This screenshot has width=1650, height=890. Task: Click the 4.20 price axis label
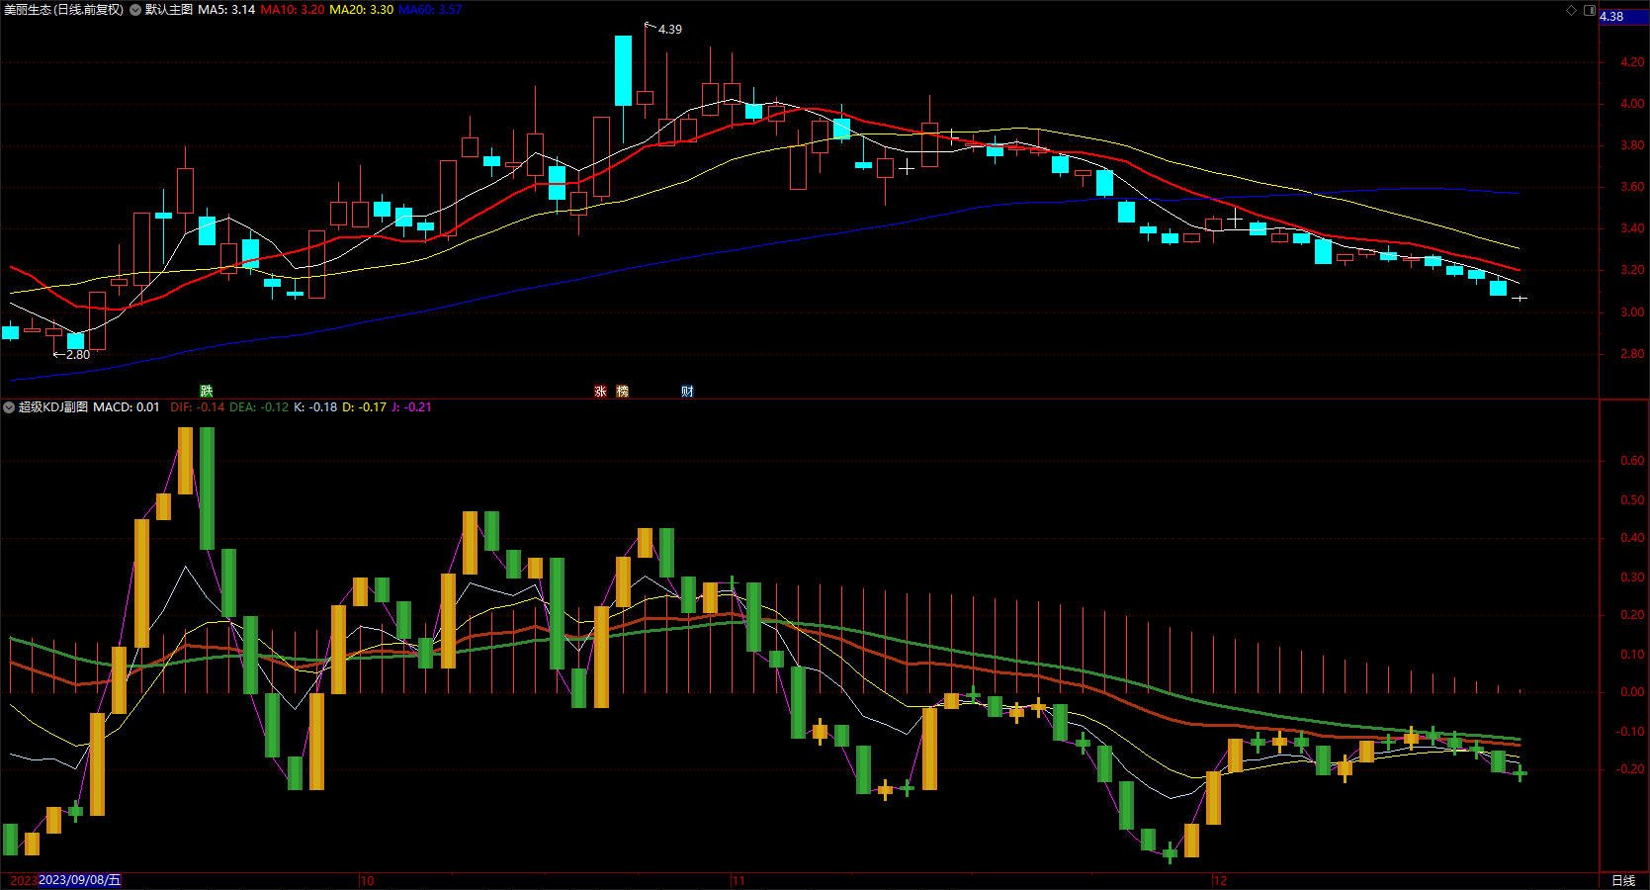(1632, 62)
